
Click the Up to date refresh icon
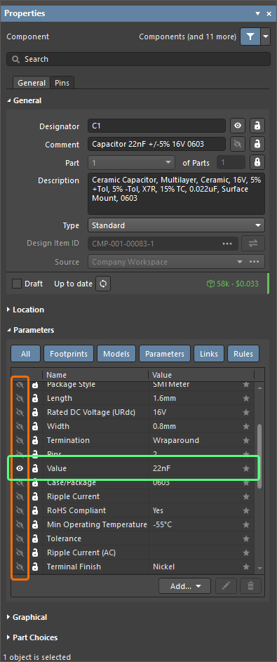click(103, 284)
